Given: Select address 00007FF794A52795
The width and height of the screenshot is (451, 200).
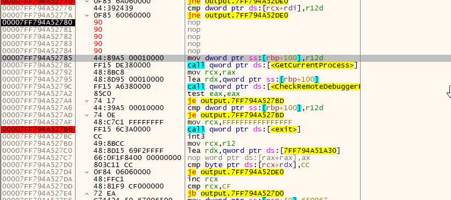Looking at the screenshot, I should (37, 79).
